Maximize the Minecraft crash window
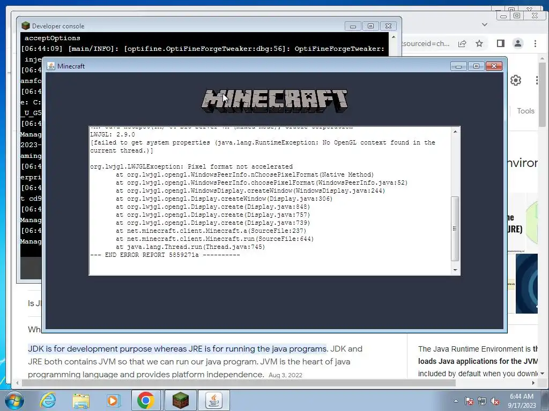Viewport: 549px width, 411px height. tap(476, 66)
